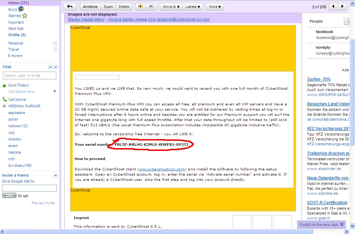355x234 pixels.
Task: Open chat with KRISHNA PARMAR
Action: (24, 106)
